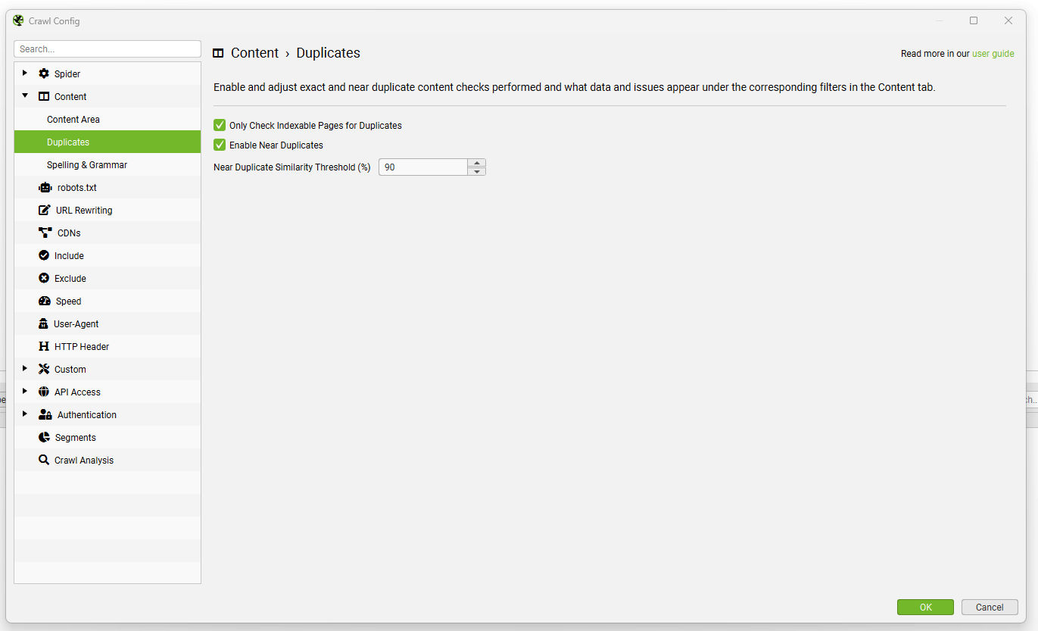Viewport: 1038px width, 631px height.
Task: Disable Enable Near Duplicates
Action: point(220,145)
